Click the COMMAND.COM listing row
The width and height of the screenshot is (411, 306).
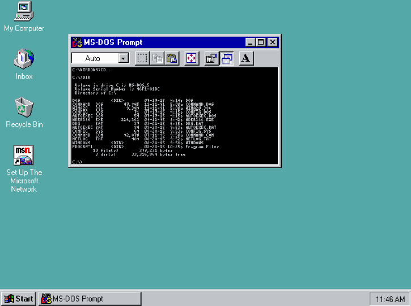[x=143, y=135]
